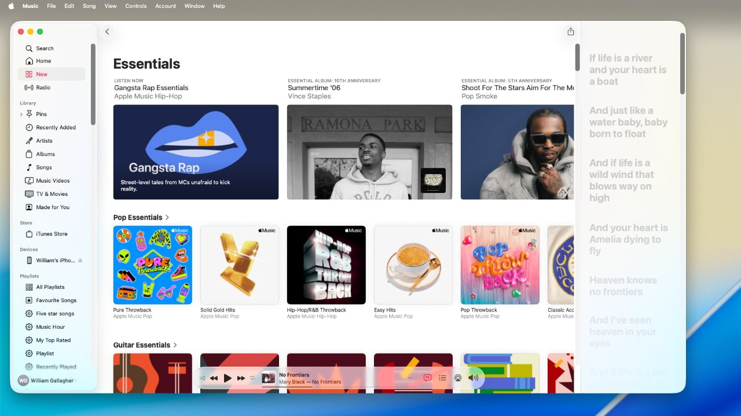This screenshot has width=741, height=416.
Task: Toggle shuffle in the playback bar
Action: click(x=202, y=378)
